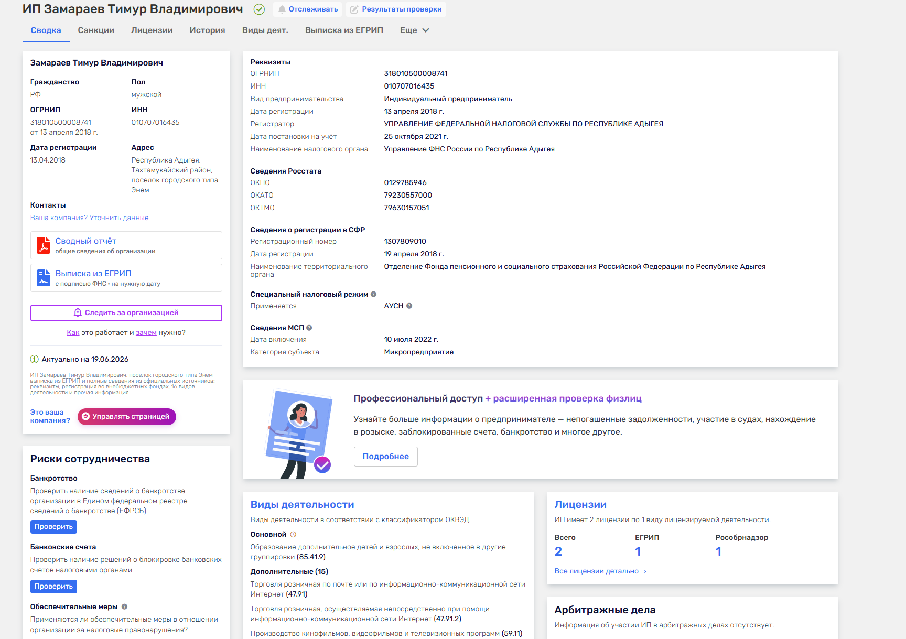The width and height of the screenshot is (906, 639).
Task: Click the зачем link
Action: point(146,332)
